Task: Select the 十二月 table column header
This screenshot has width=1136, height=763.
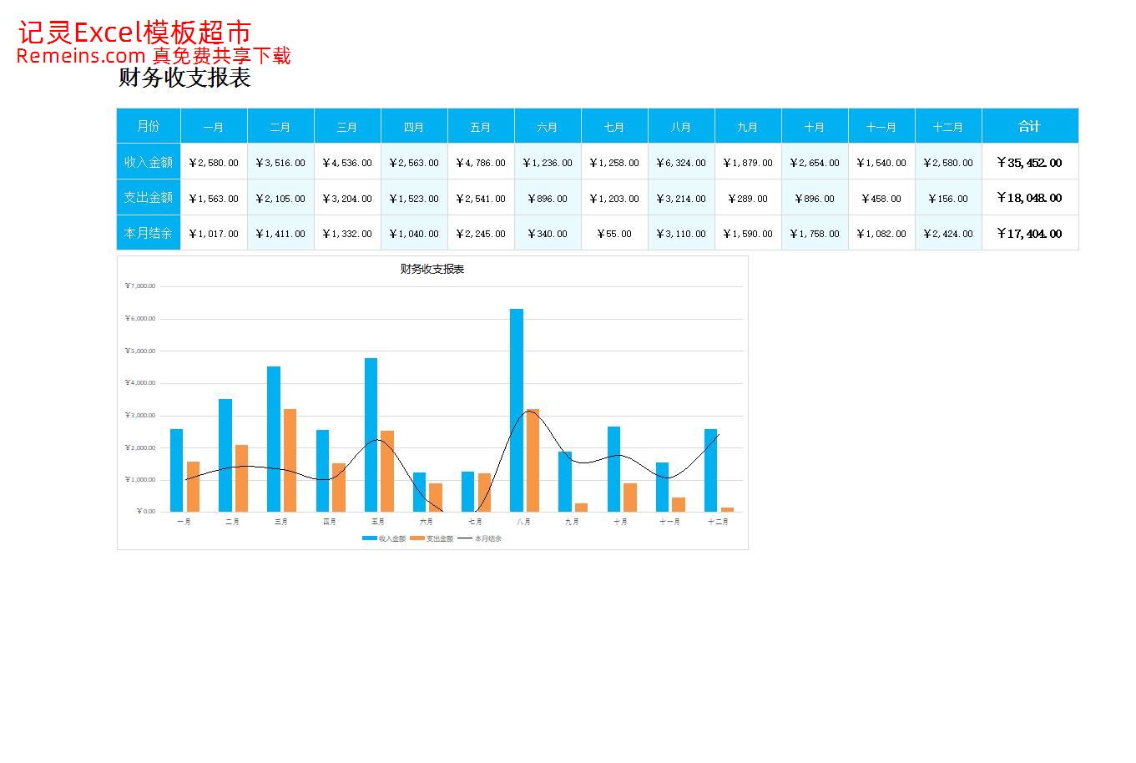Action: [948, 126]
